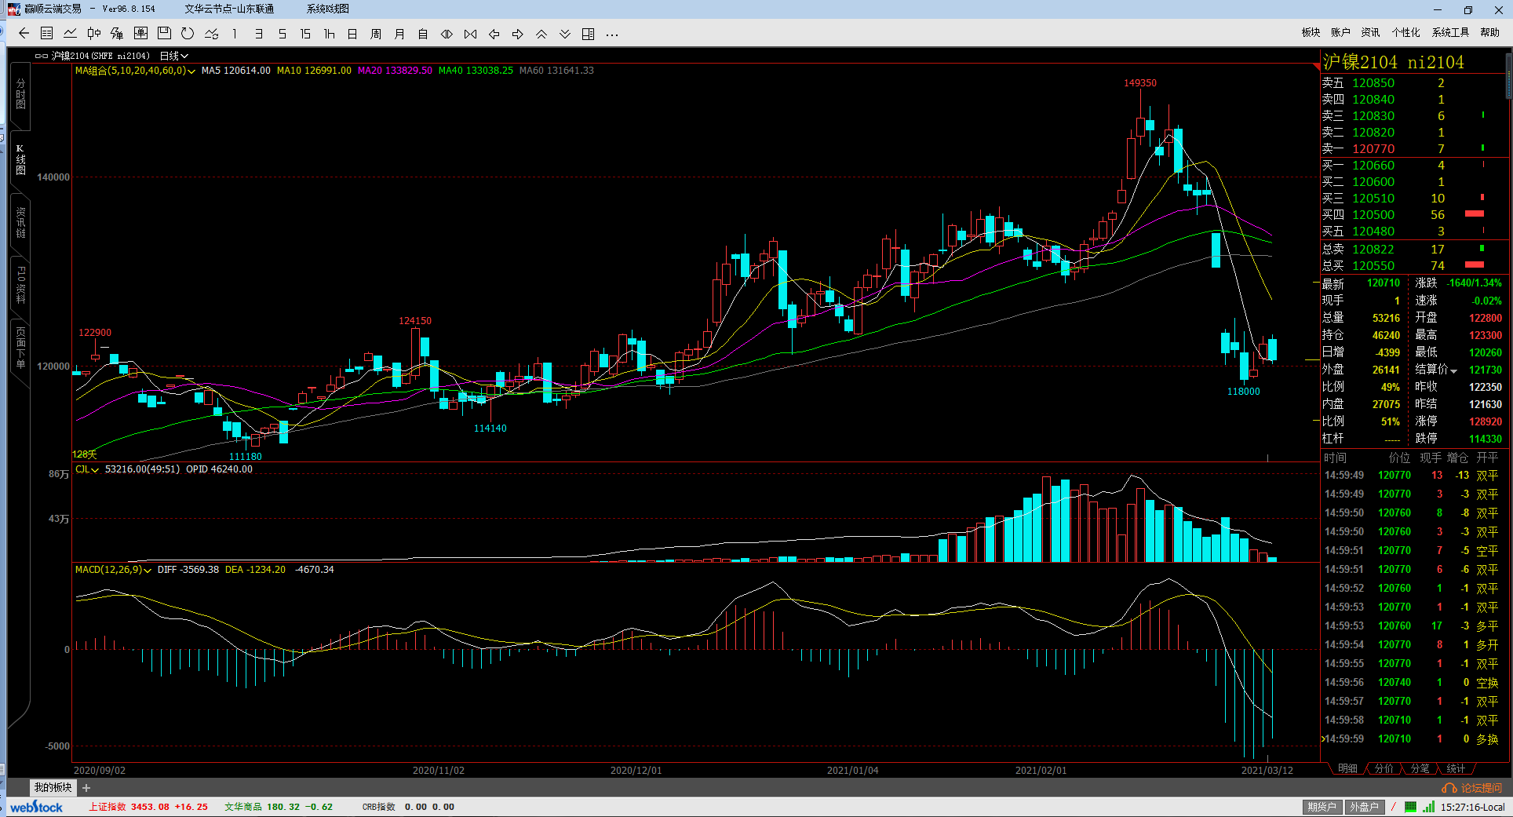The width and height of the screenshot is (1513, 817).
Task: Select the weekly (周) period
Action: (376, 34)
